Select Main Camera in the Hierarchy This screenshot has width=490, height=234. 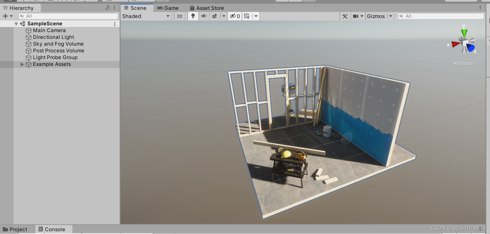pos(49,30)
